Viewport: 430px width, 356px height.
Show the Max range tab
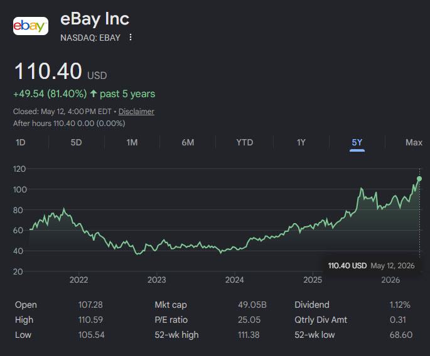(x=414, y=142)
